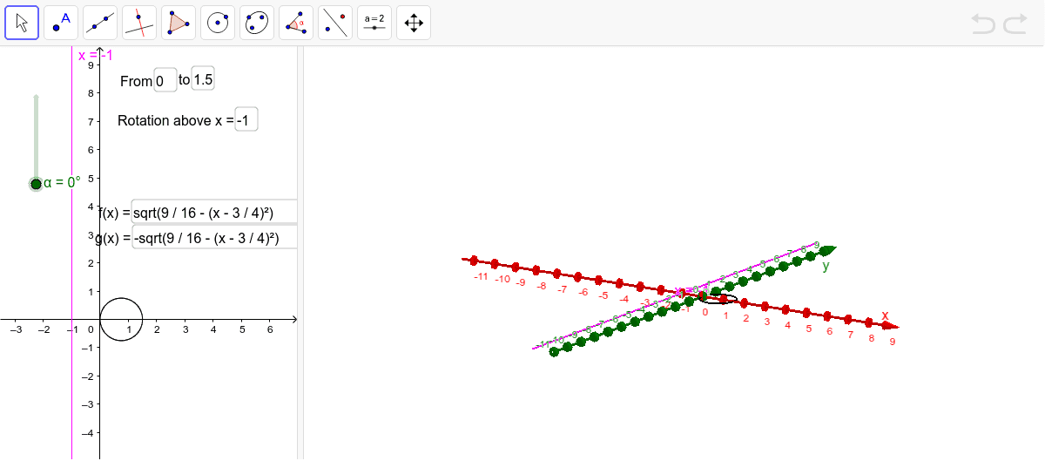
Task: Select the Point tool
Action: [61, 23]
